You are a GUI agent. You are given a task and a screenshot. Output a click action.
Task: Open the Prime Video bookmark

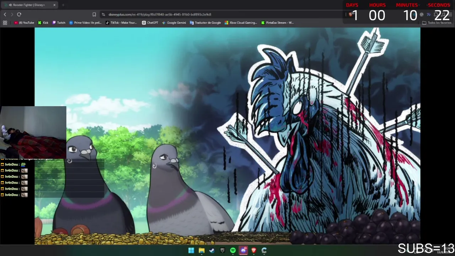[85, 23]
